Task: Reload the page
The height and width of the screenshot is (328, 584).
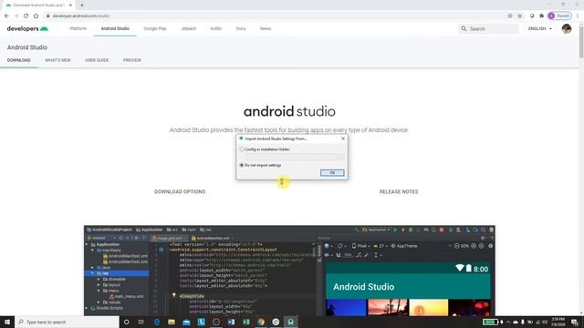Action: click(x=26, y=16)
